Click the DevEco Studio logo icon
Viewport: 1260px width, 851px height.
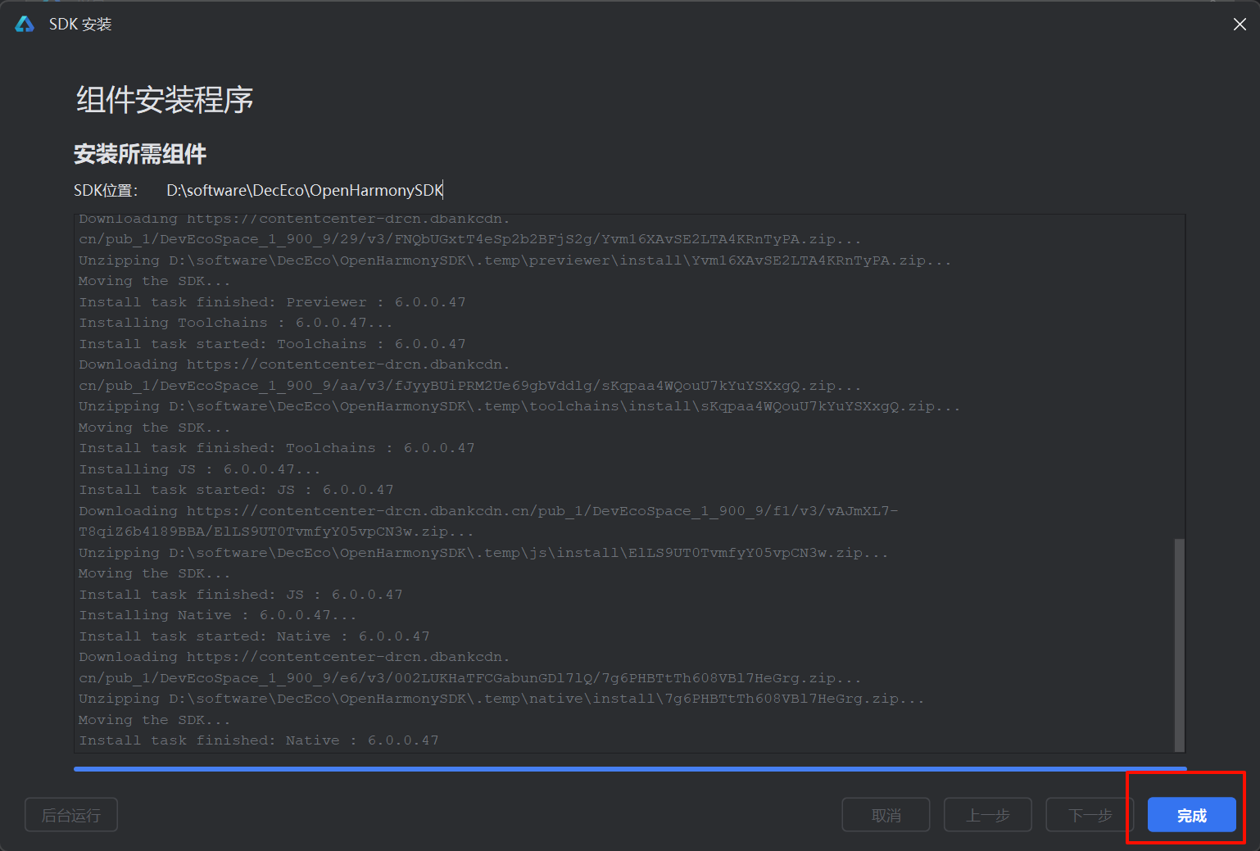click(25, 24)
